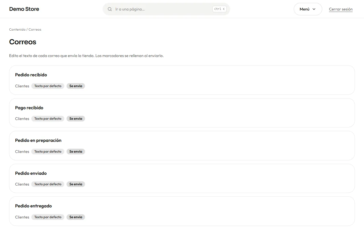Open the Pedido recibido email card
364x227 pixels.
(182, 80)
